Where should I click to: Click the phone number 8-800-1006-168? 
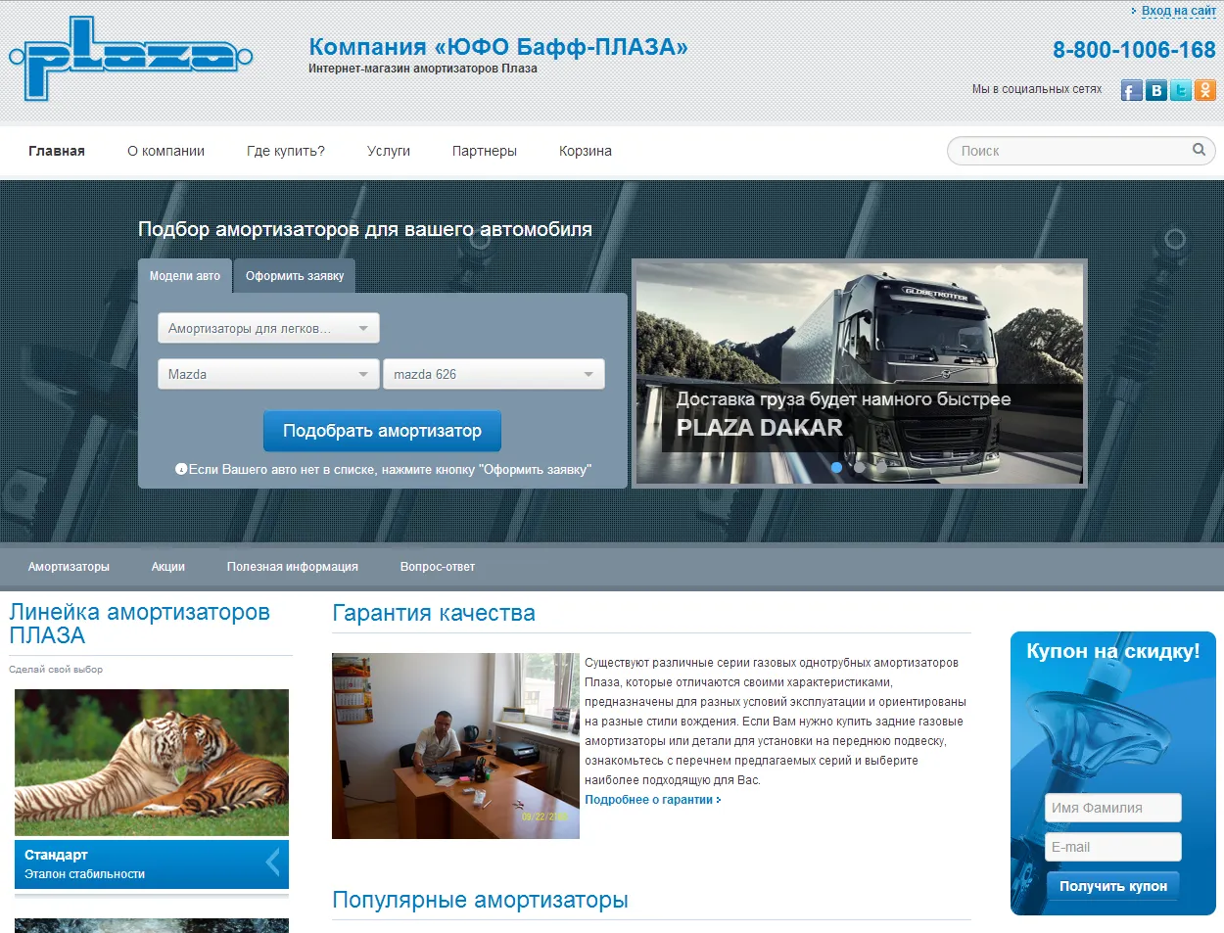(x=1134, y=50)
